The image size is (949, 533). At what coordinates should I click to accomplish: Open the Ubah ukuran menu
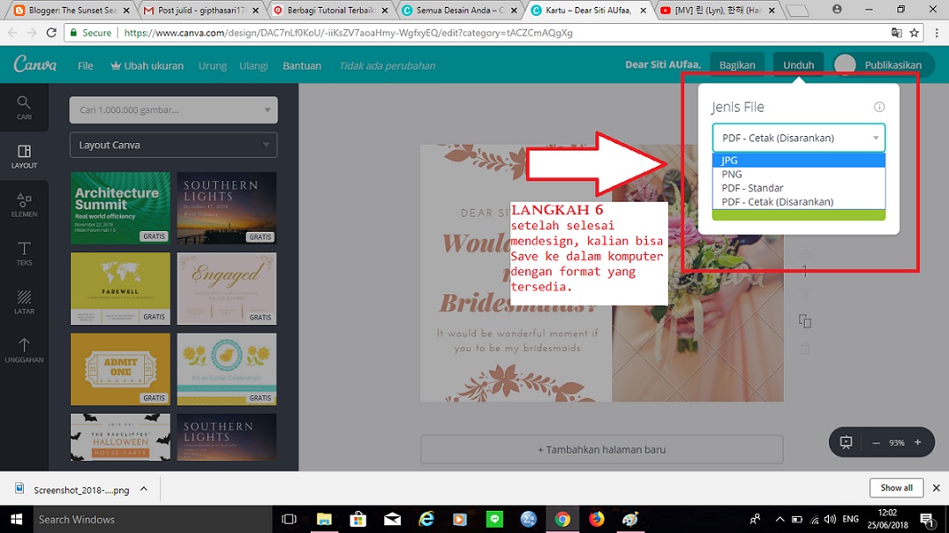(147, 65)
